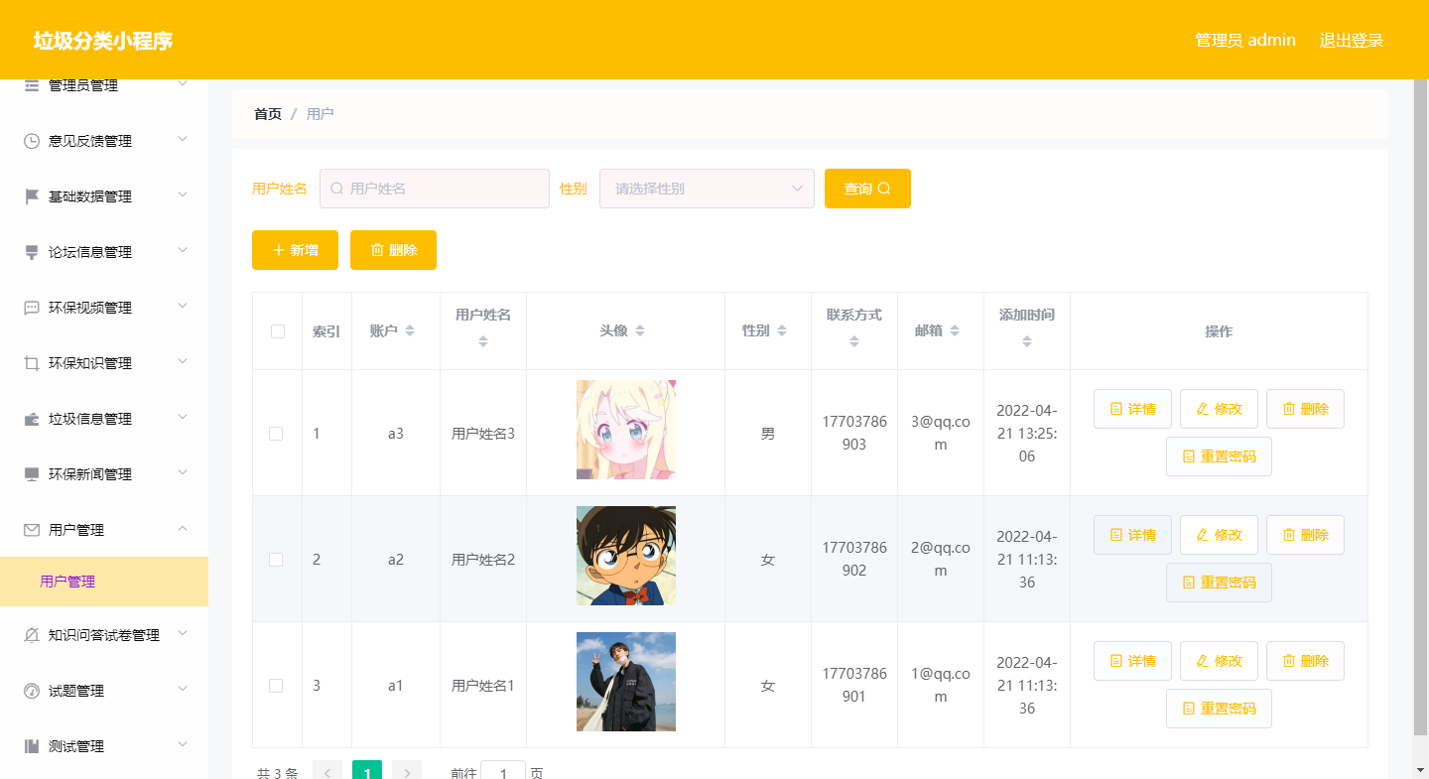Tick the header select-all checkbox
This screenshot has height=779, width=1429.
pos(277,330)
